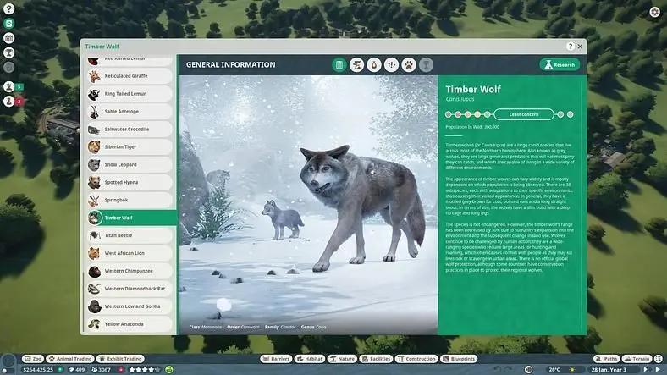Screen dimensions: 667x375
Task: Open the Barriers build menu
Action: (x=276, y=359)
